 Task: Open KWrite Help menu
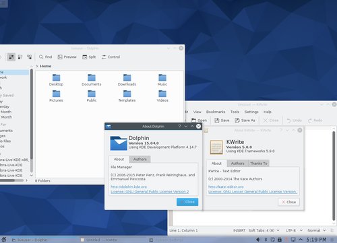pos(268,112)
